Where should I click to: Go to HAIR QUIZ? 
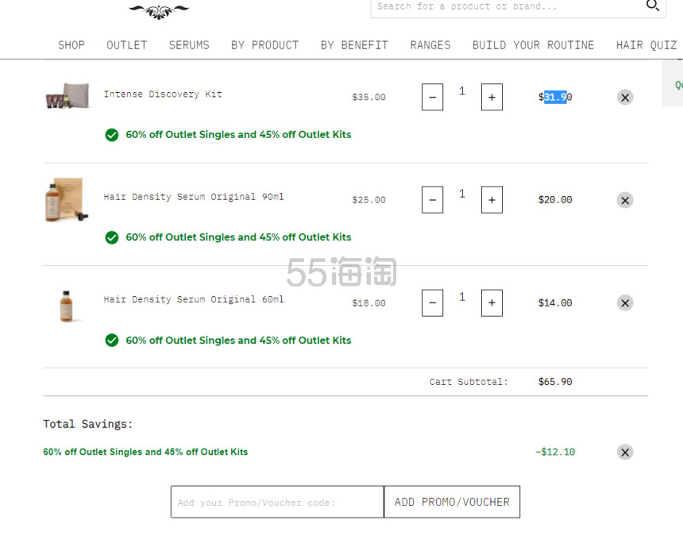[646, 45]
